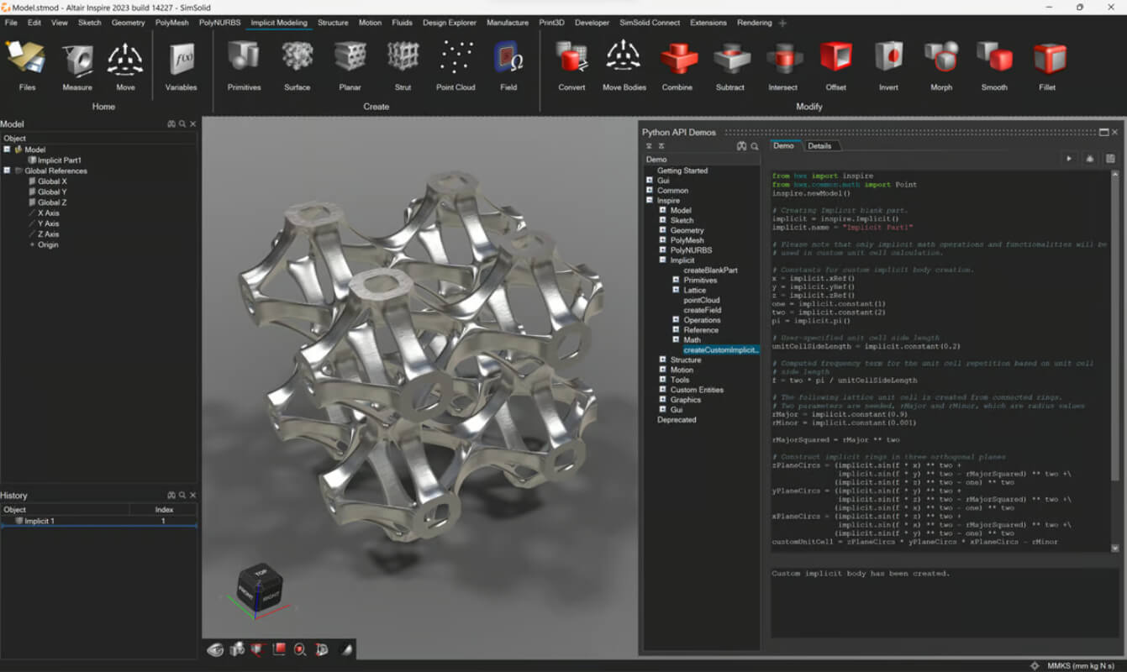Click the view cube in the viewport
This screenshot has width=1127, height=672.
(258, 585)
